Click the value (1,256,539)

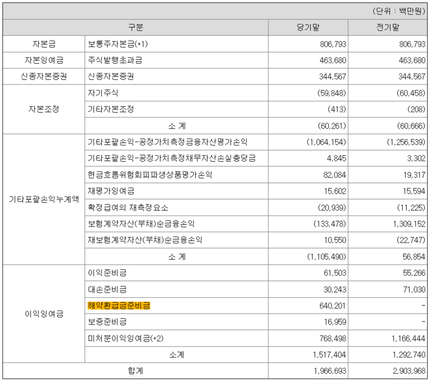pyautogui.click(x=406, y=142)
